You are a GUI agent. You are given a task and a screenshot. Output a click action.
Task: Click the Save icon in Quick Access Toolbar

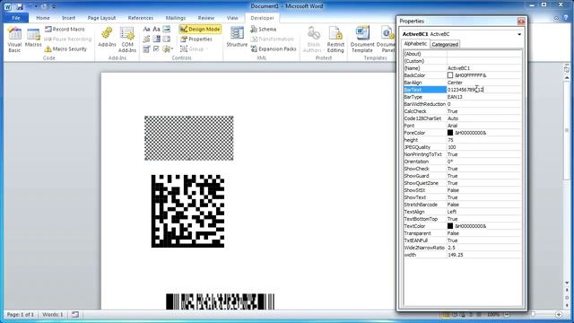20,6
